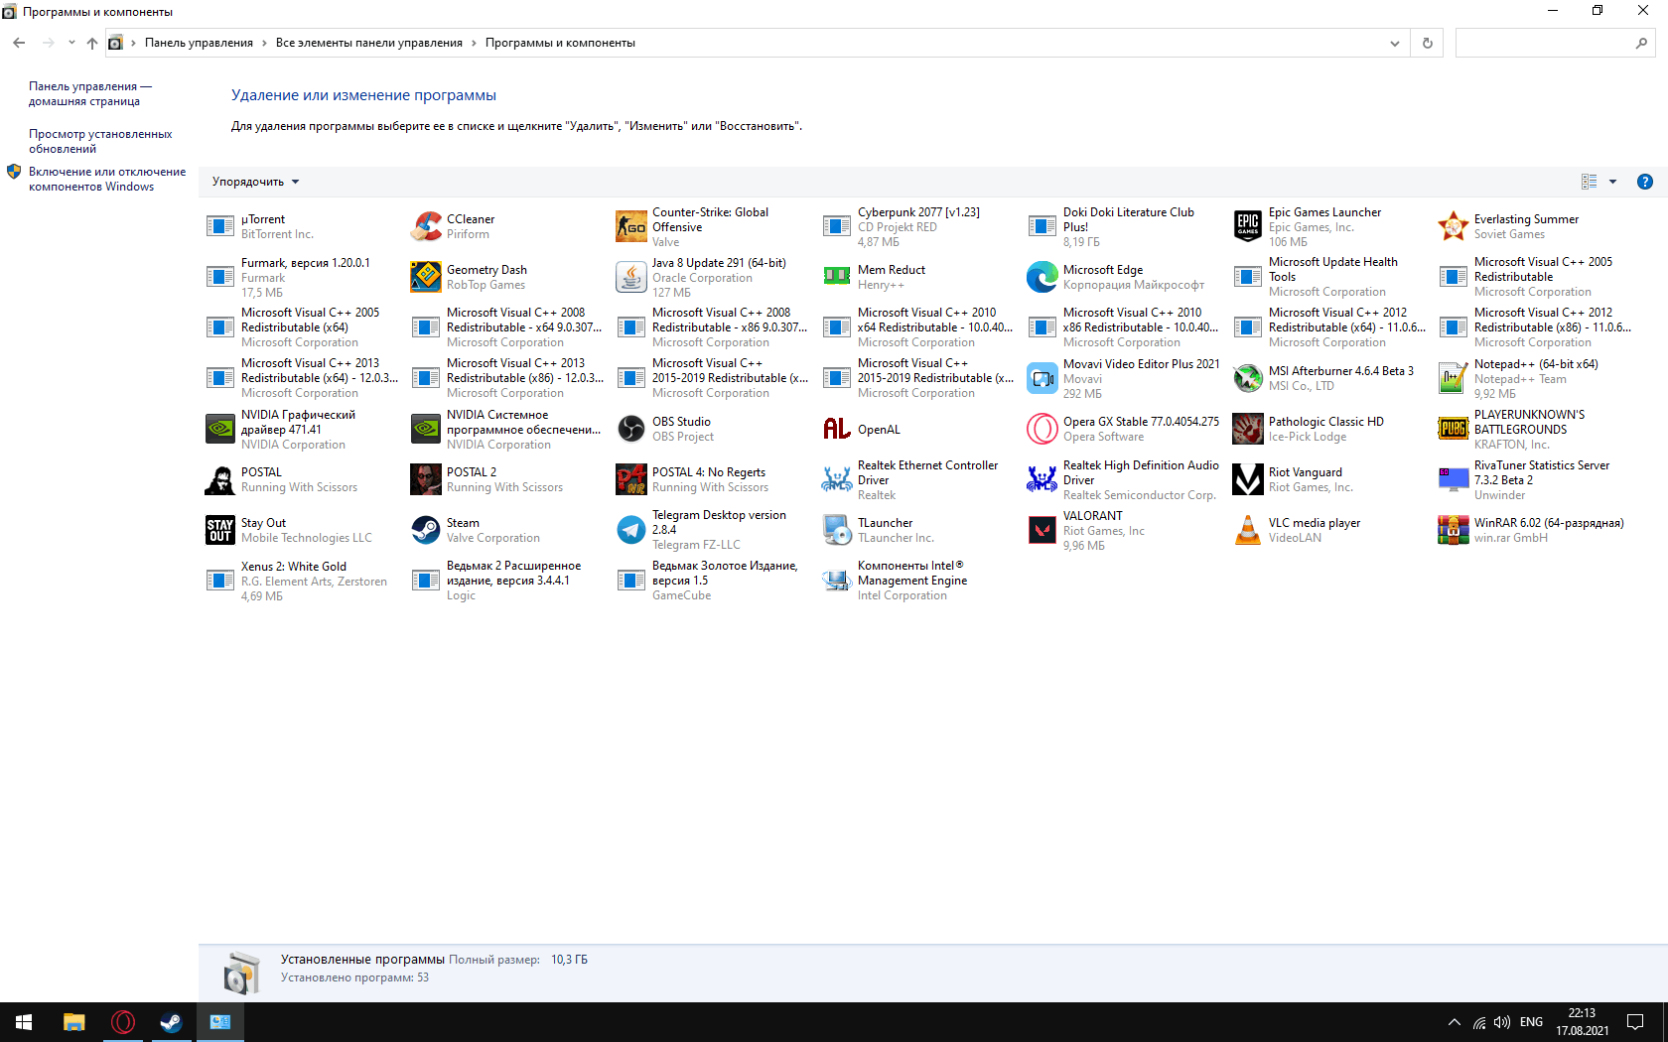Select the Microsoft Edge icon
The image size is (1668, 1042).
coord(1042,277)
